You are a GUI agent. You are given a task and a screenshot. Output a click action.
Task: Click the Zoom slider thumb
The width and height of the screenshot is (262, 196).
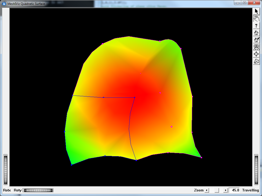[216, 190]
